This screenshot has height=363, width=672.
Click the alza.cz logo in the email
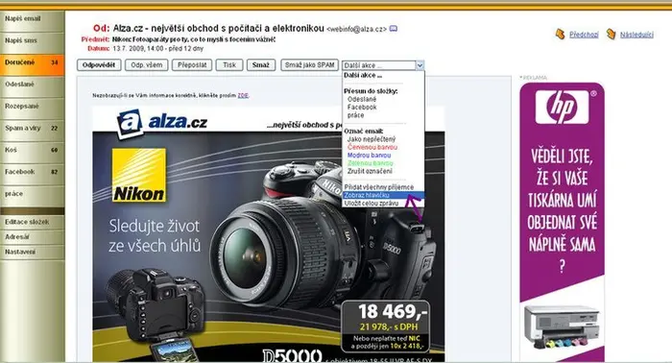[x=161, y=124]
